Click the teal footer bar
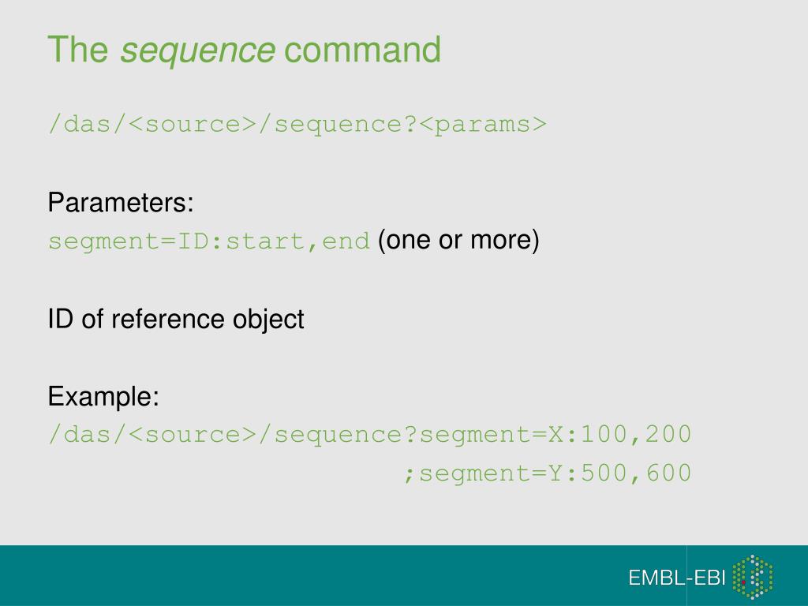 coord(404,575)
